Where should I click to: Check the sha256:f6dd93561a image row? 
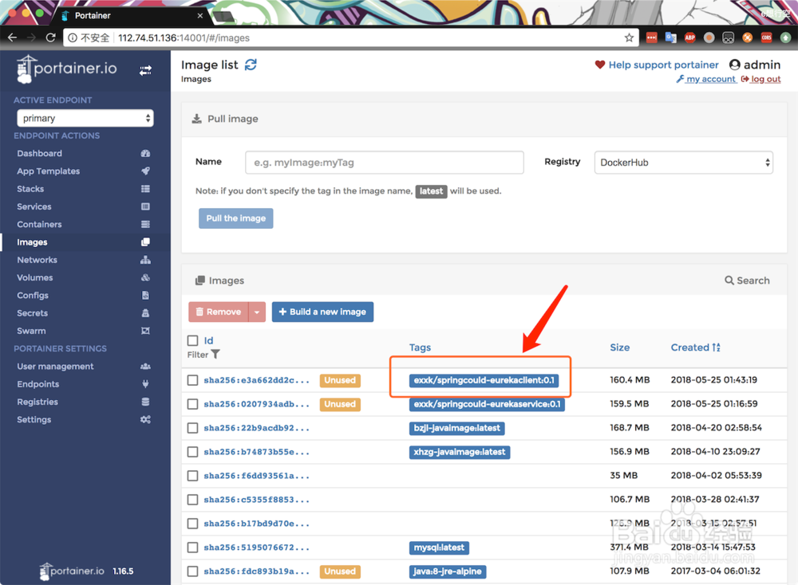point(193,476)
